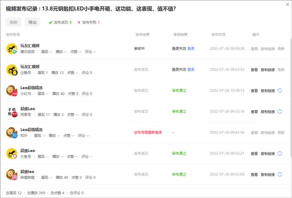Screen dimensions: 292x198
Task: Click 查看 for the 企鹅号 row
Action: point(254,70)
